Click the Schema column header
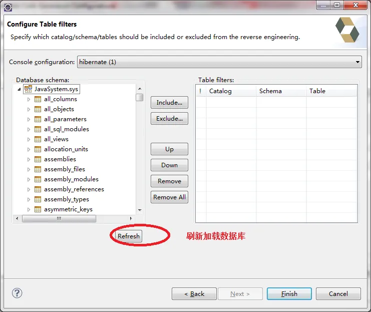 click(x=281, y=91)
